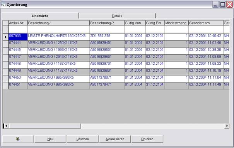Screen dimensions: 234x148
Task: Click the Mindestmeng column header
Action: 176,23
